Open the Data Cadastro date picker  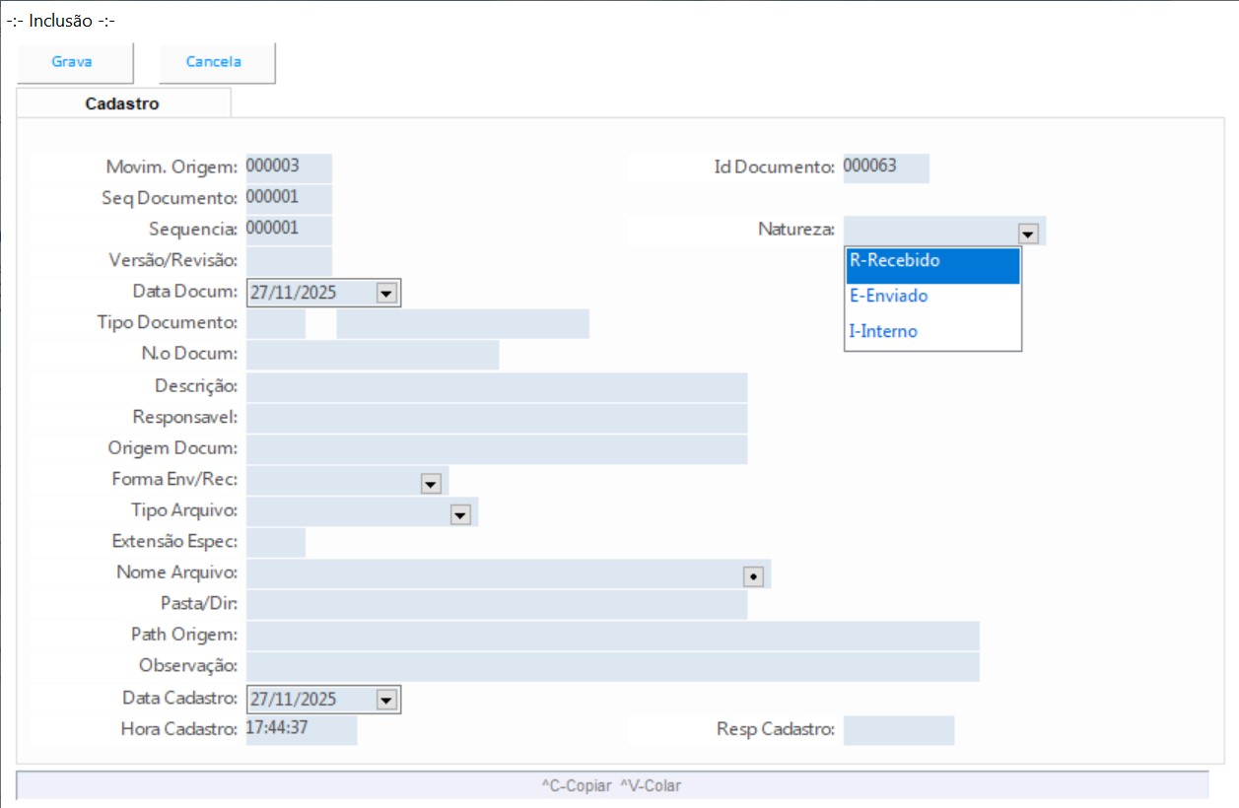pos(385,700)
